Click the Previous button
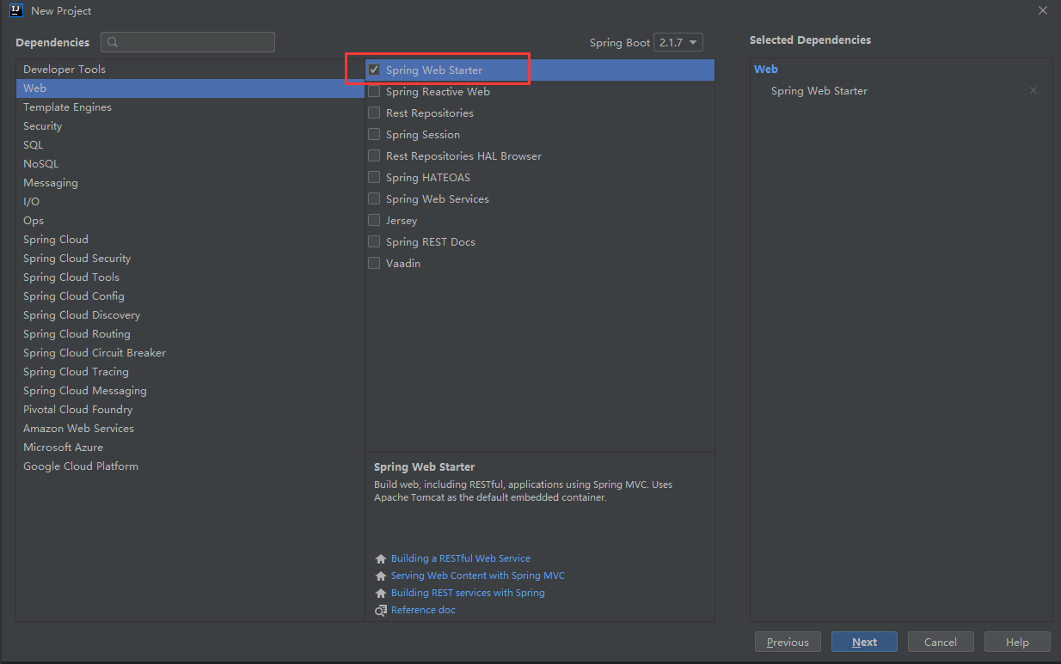 [x=788, y=643]
